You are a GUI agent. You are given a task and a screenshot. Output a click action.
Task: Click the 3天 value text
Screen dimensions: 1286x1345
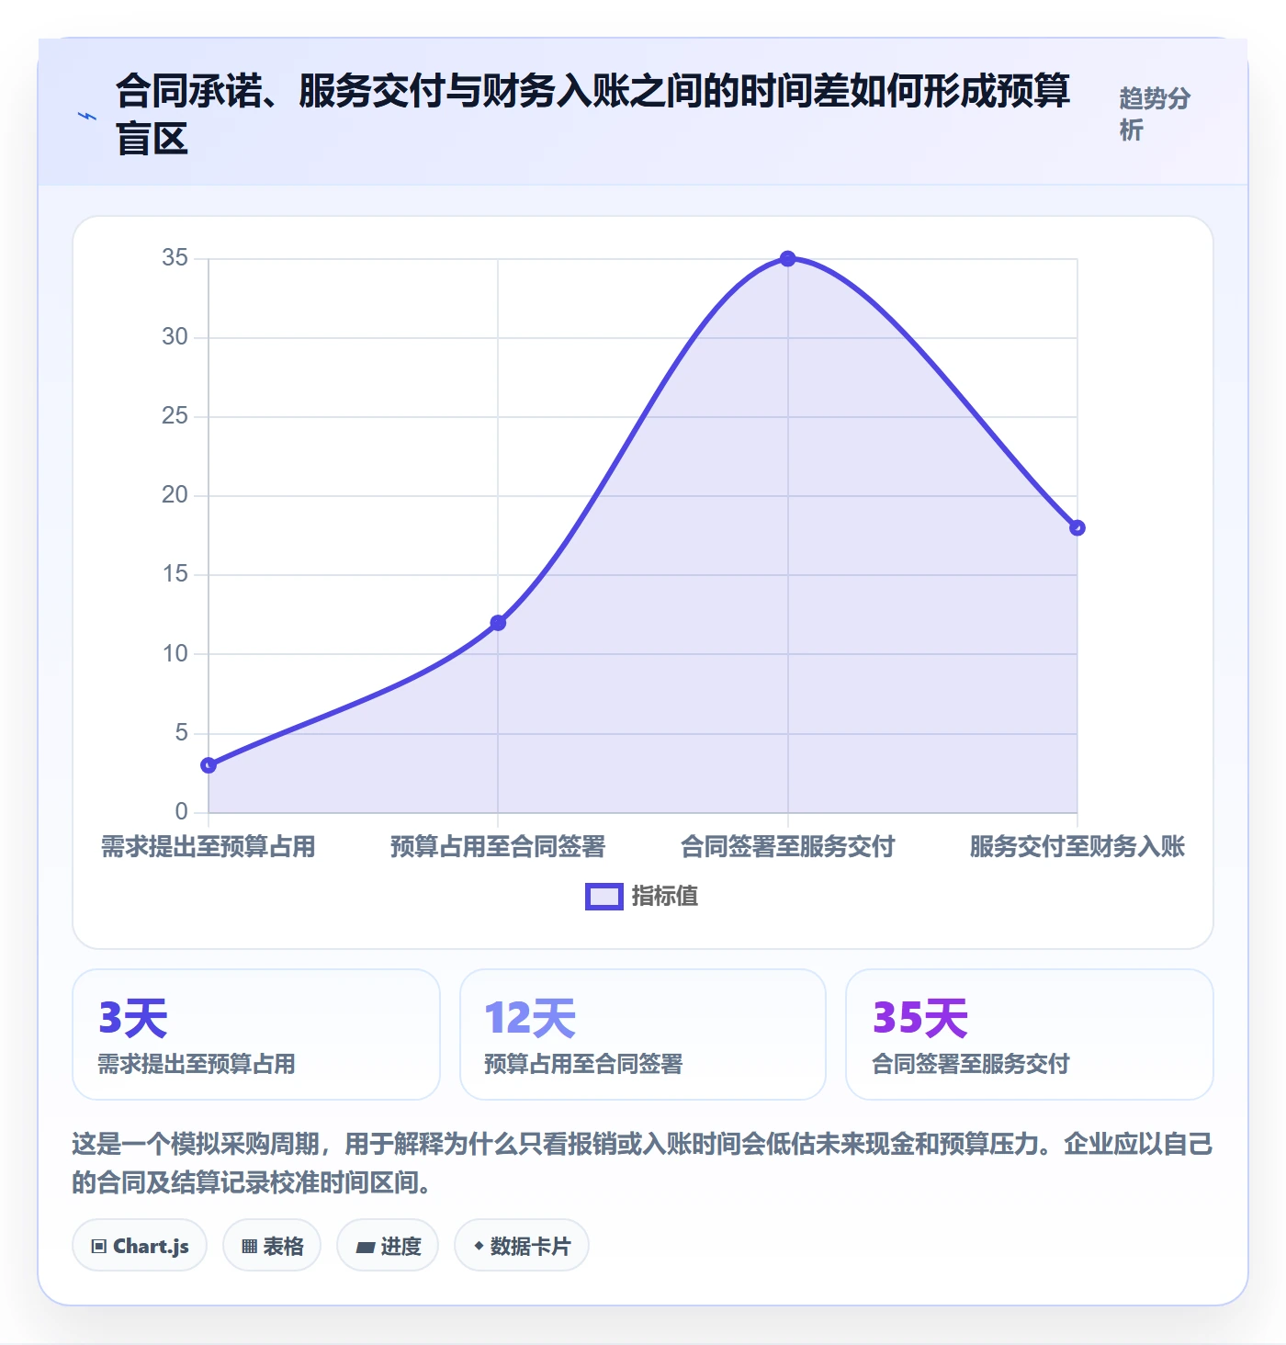click(133, 1018)
